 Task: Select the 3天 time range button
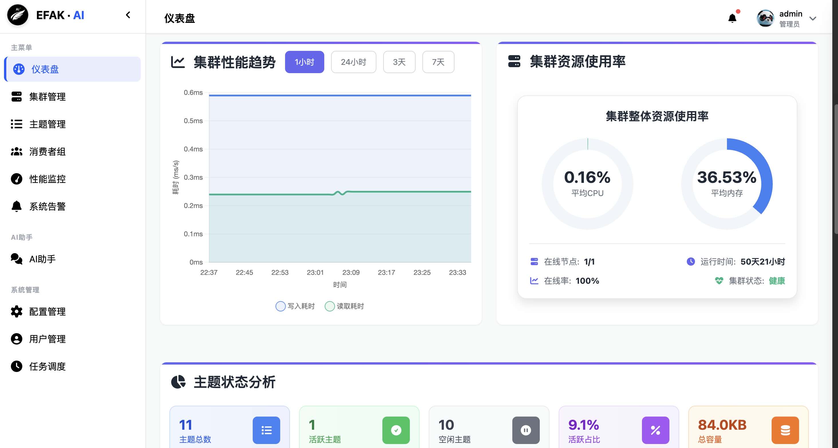pos(399,62)
